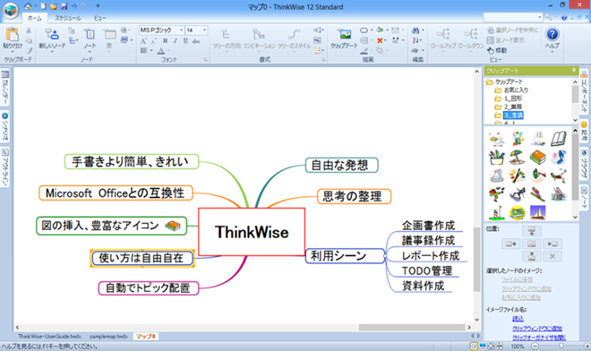Viewport: 591px width, 351px height.
Task: Click the red X delete icon
Action: (380, 40)
